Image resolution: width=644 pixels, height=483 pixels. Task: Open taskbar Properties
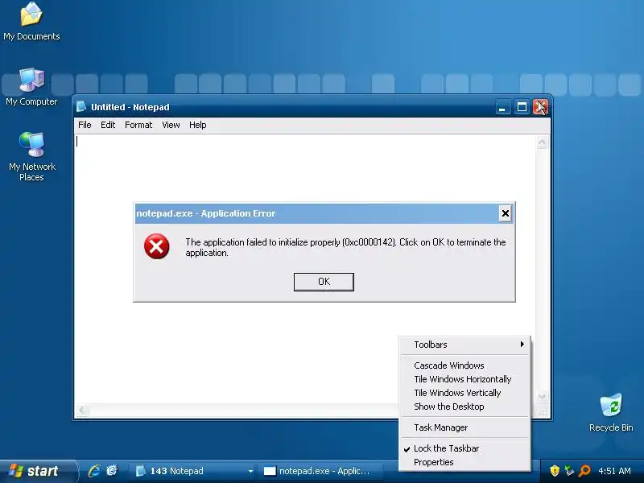[465, 462]
